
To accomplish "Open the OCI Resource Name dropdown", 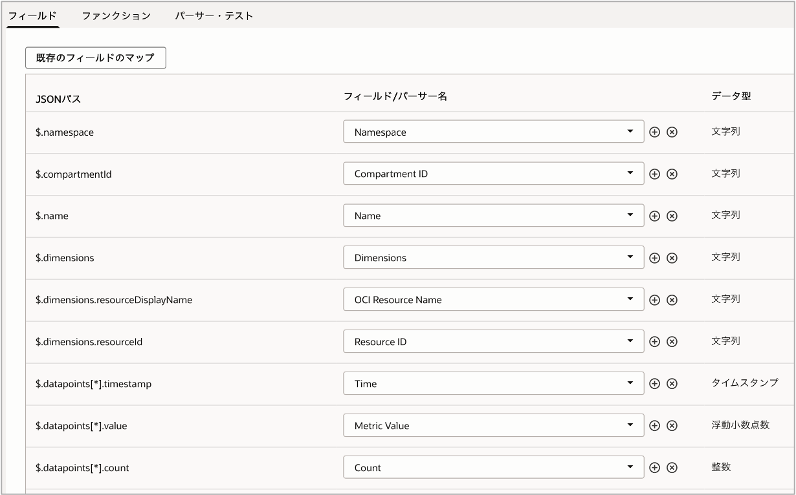I will (x=630, y=300).
